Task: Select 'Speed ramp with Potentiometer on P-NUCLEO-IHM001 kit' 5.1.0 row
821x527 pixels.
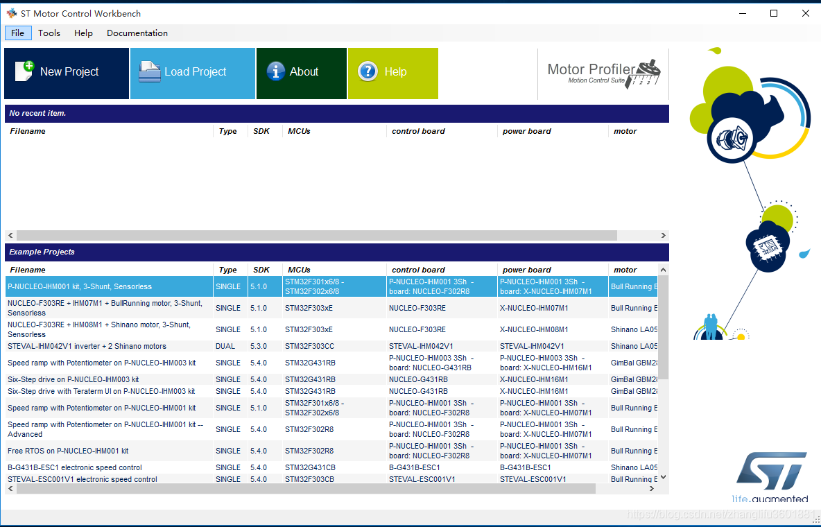Action: click(x=331, y=408)
